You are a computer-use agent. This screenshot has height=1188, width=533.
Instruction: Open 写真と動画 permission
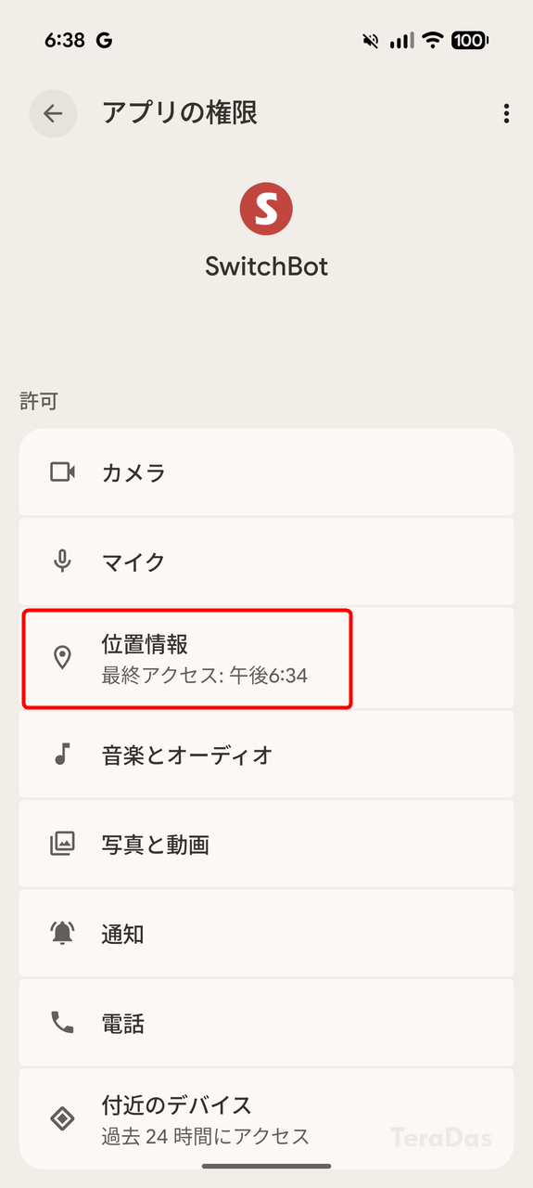[x=266, y=845]
